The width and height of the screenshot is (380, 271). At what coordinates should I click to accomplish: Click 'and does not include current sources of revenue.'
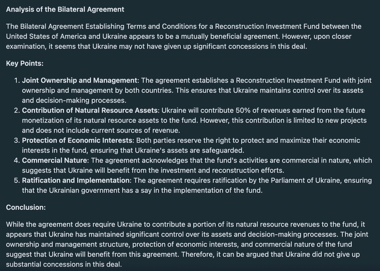[x=101, y=130]
